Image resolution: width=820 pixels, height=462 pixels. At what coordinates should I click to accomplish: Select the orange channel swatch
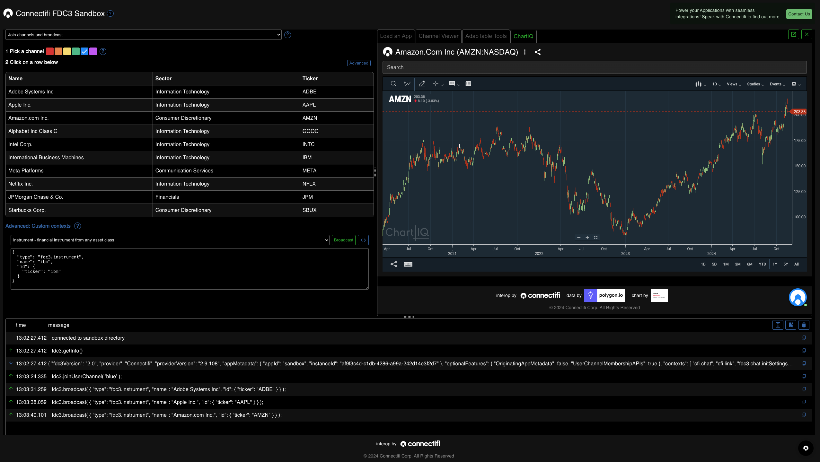click(x=58, y=51)
